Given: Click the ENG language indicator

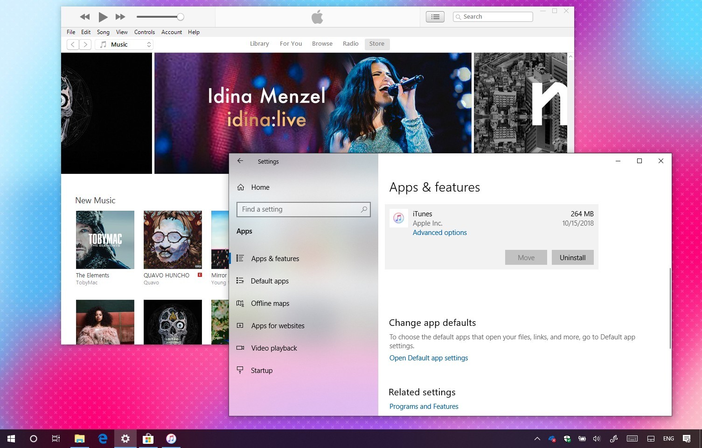Looking at the screenshot, I should point(668,439).
